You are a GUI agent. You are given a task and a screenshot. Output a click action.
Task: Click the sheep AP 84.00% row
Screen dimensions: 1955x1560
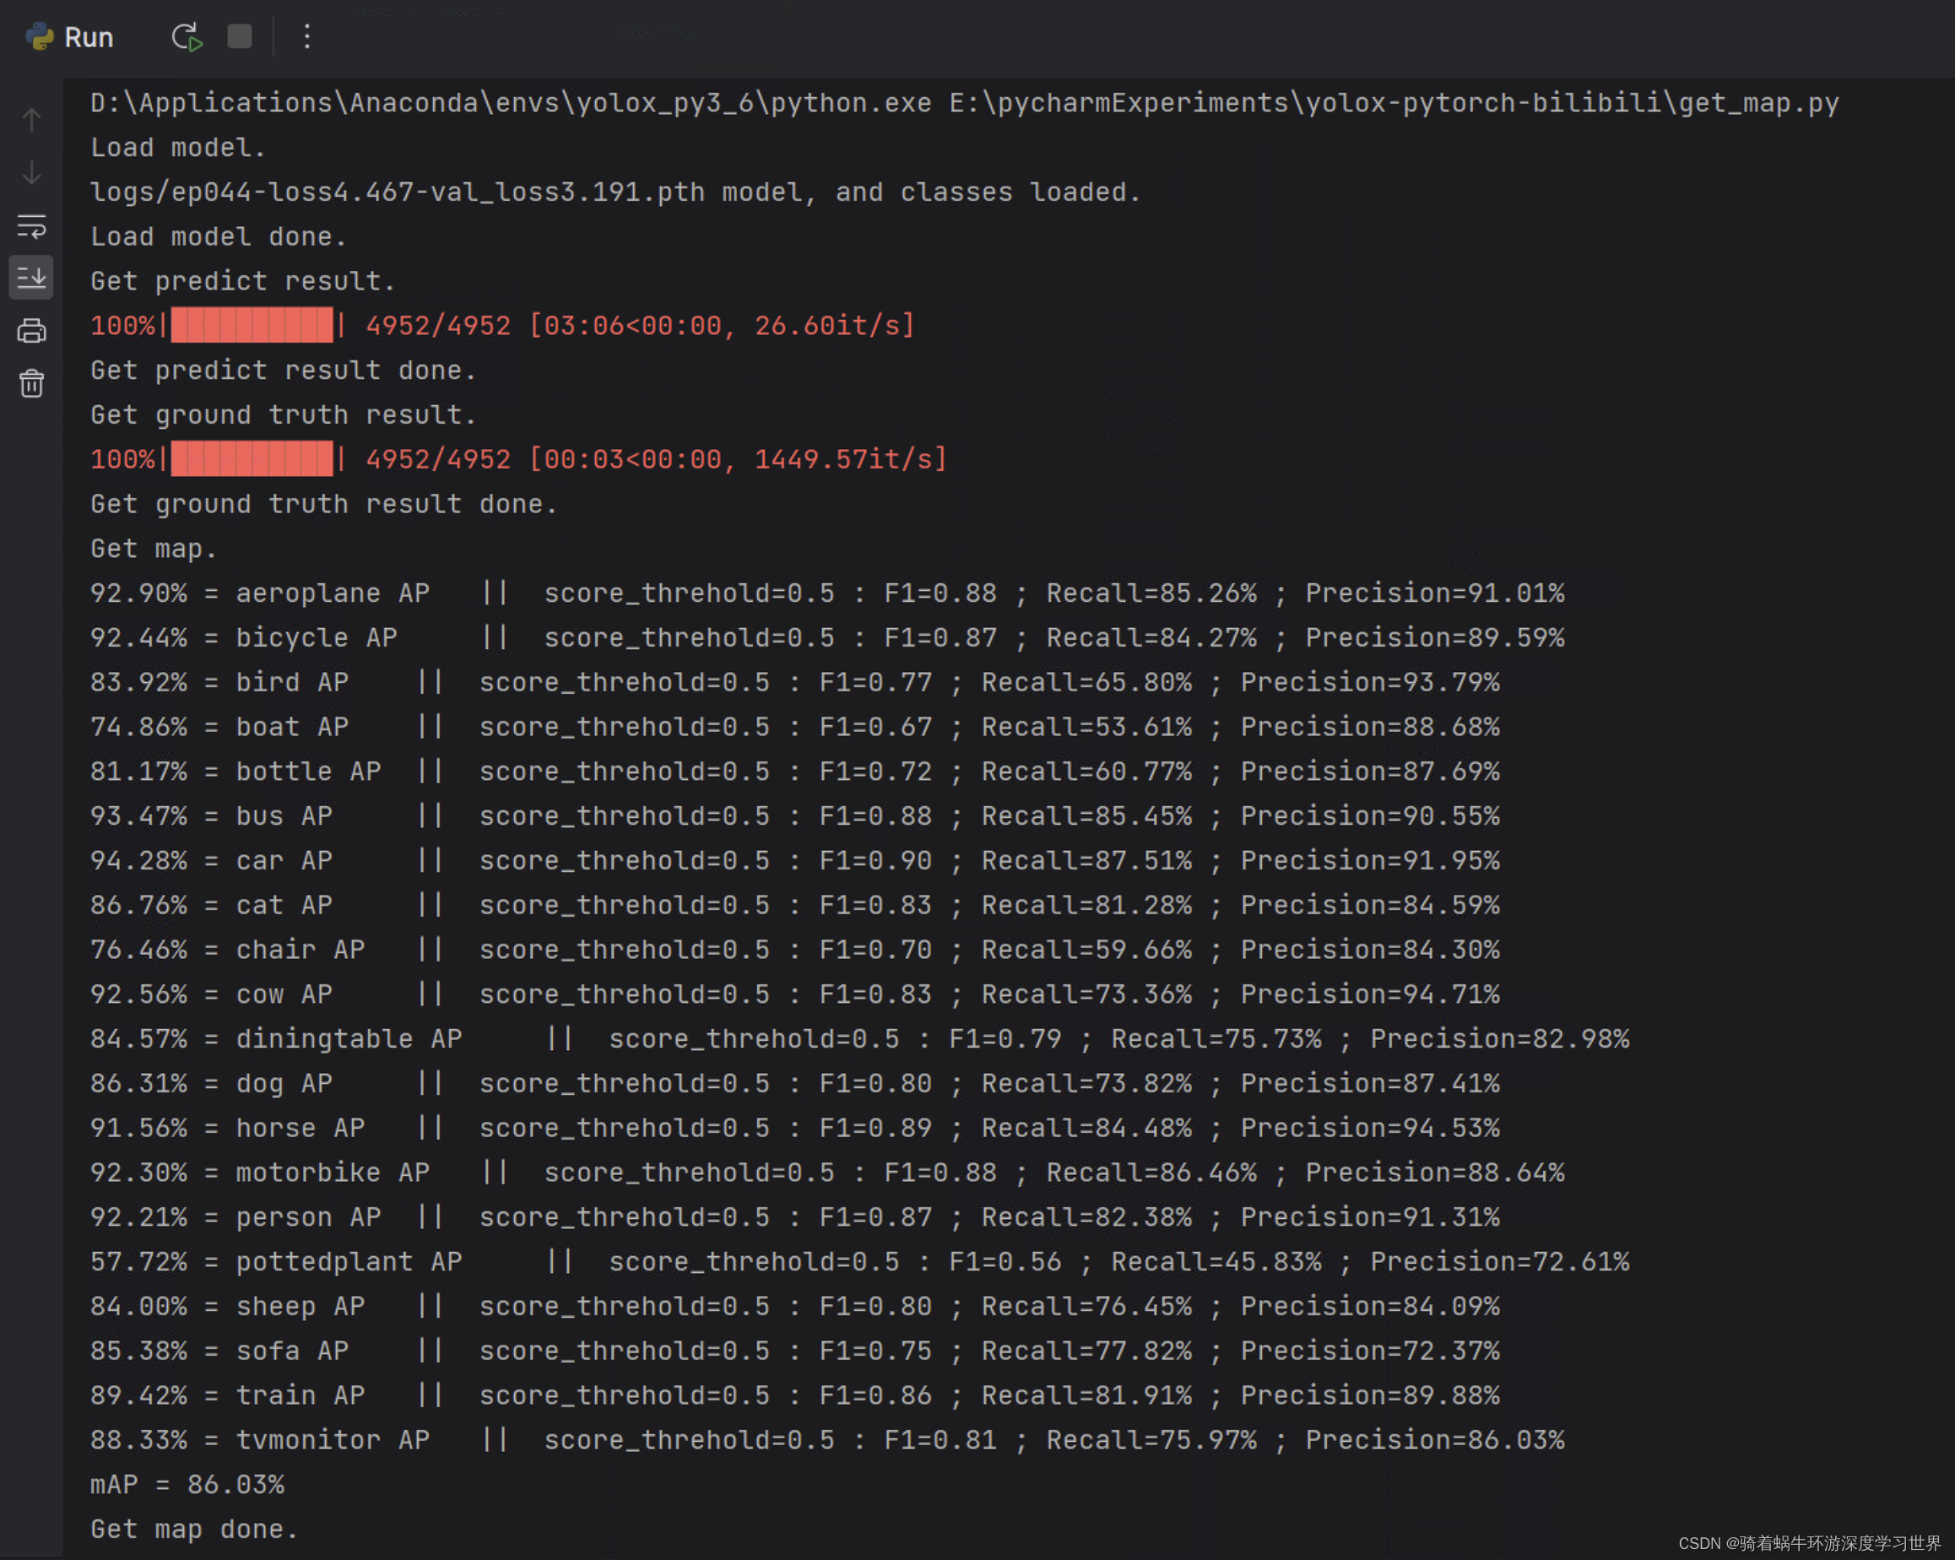[795, 1306]
